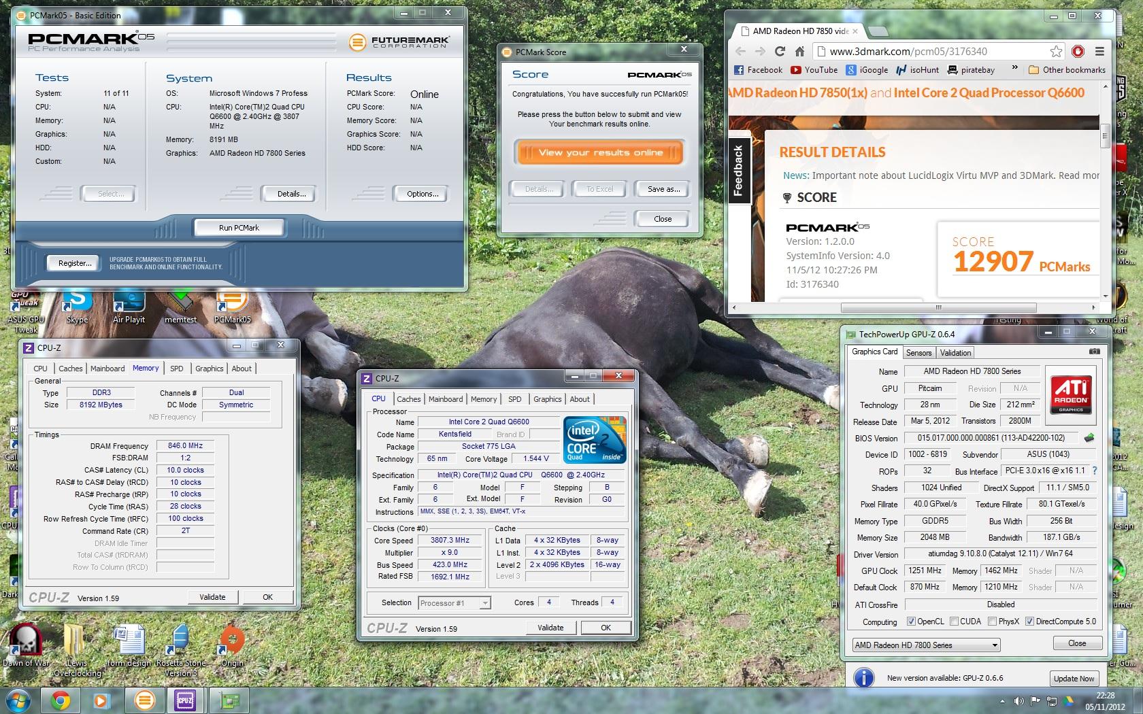Viewport: 1143px width, 714px height.
Task: Click the Run PCMark button
Action: (x=239, y=228)
